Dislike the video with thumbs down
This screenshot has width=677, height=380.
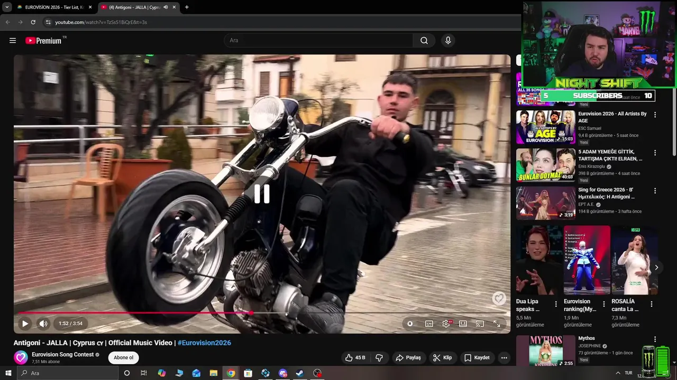[379, 358]
